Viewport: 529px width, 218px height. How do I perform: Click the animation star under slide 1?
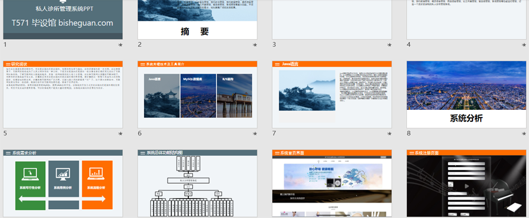pos(120,45)
